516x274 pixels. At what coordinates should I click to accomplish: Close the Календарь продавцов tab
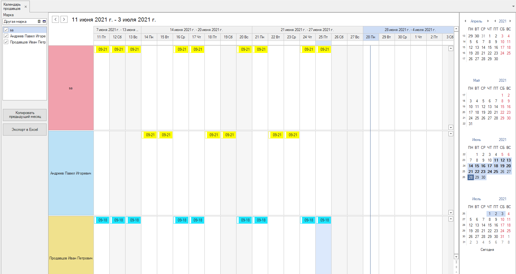click(26, 7)
